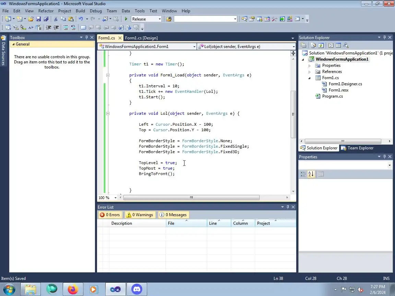The image size is (395, 296).
Task: Start debugging with the green play icon
Action: pyautogui.click(x=126, y=19)
